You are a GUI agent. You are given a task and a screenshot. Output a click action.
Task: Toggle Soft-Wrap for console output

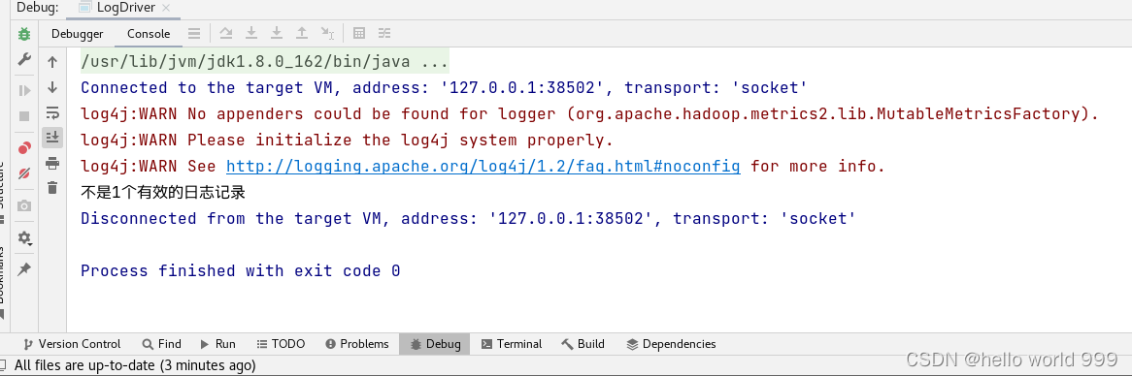pos(52,113)
